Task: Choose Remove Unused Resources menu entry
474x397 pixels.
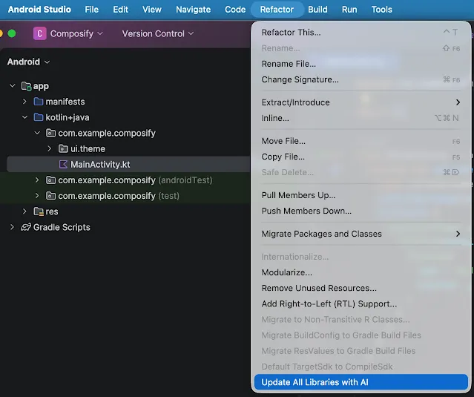Action: click(x=319, y=288)
